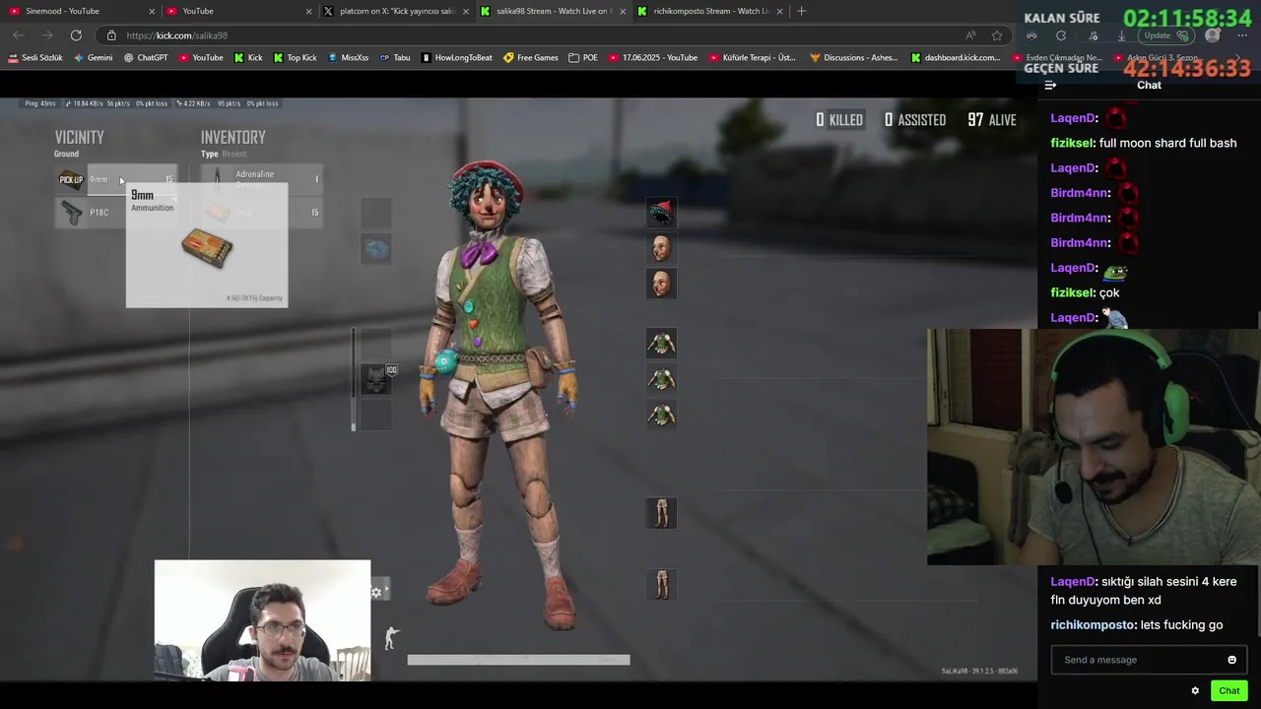
Task: Click the 9mm Ammunition tooltip image
Action: pos(207,249)
